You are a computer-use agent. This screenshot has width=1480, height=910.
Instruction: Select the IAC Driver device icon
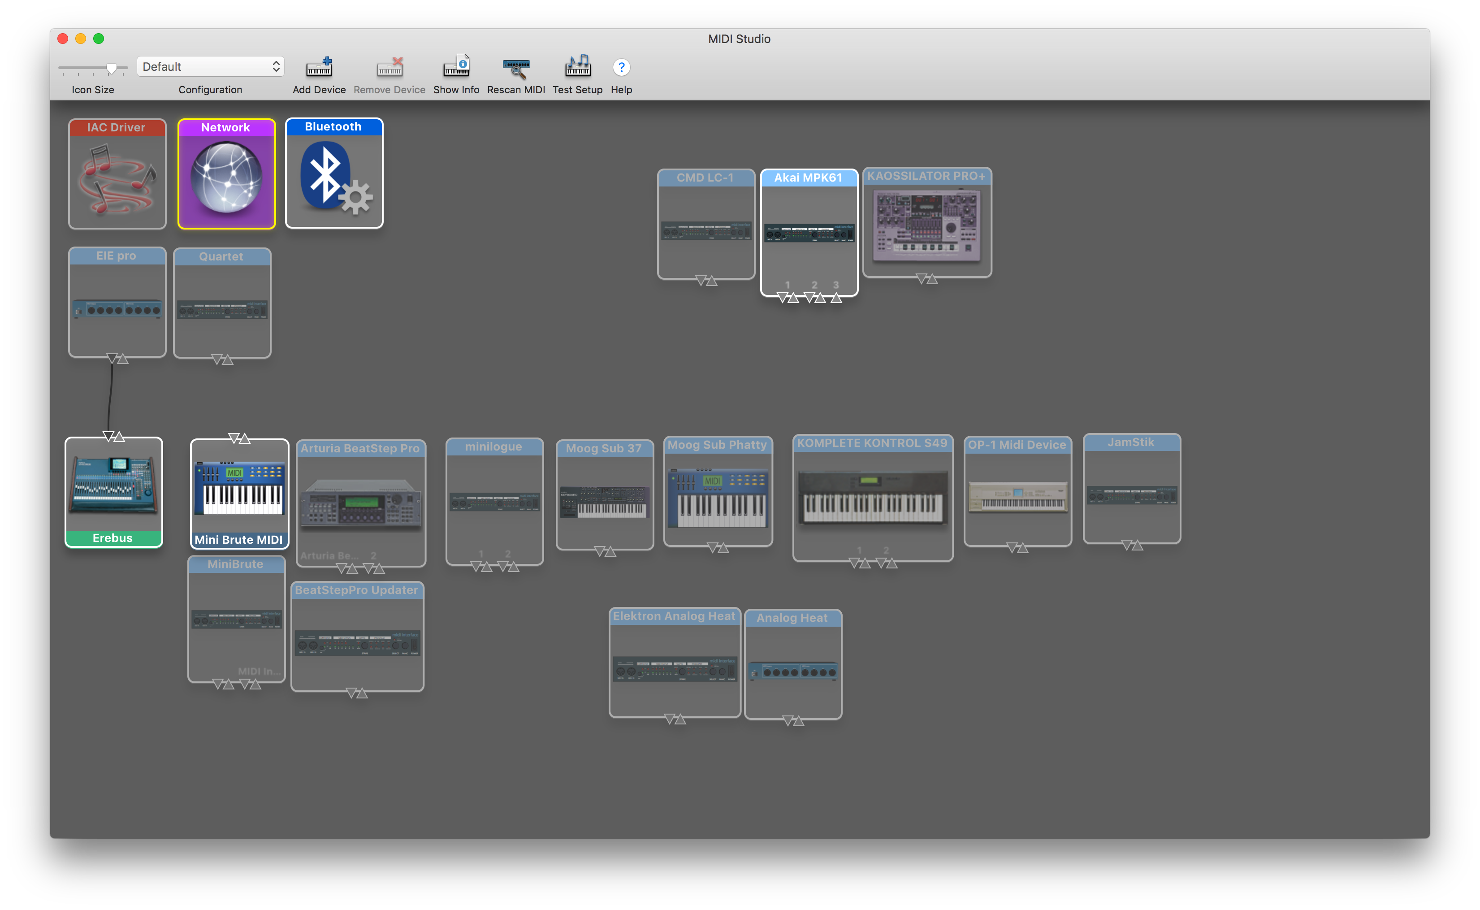pos(117,174)
